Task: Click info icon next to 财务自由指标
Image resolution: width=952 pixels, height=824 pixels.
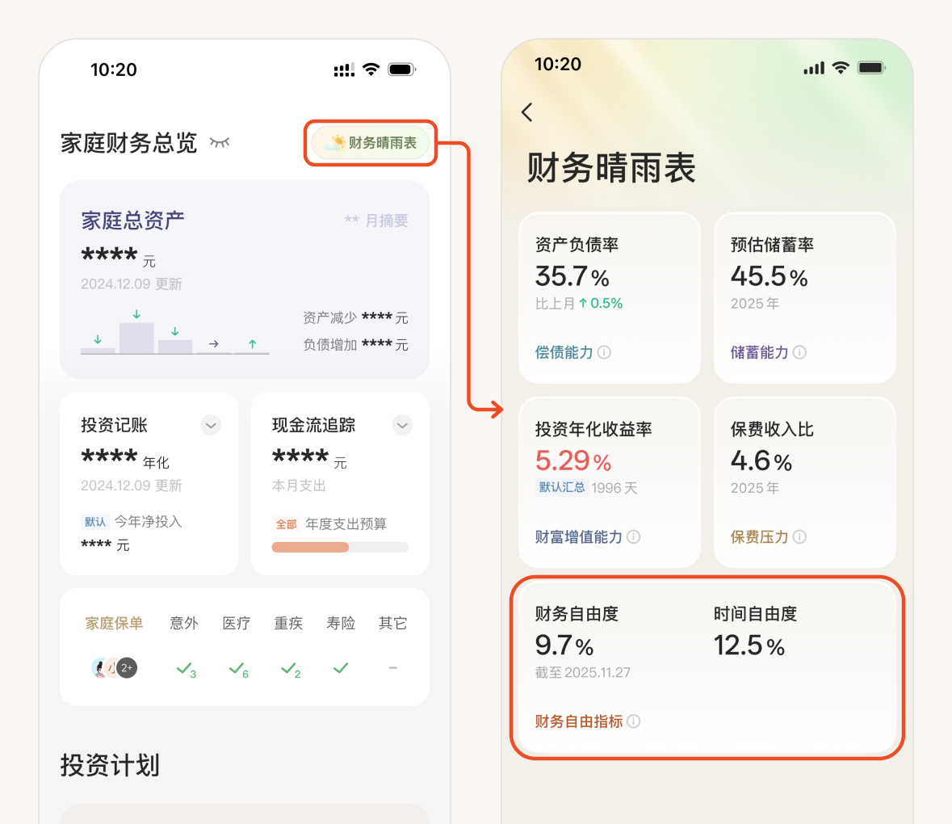Action: [634, 721]
